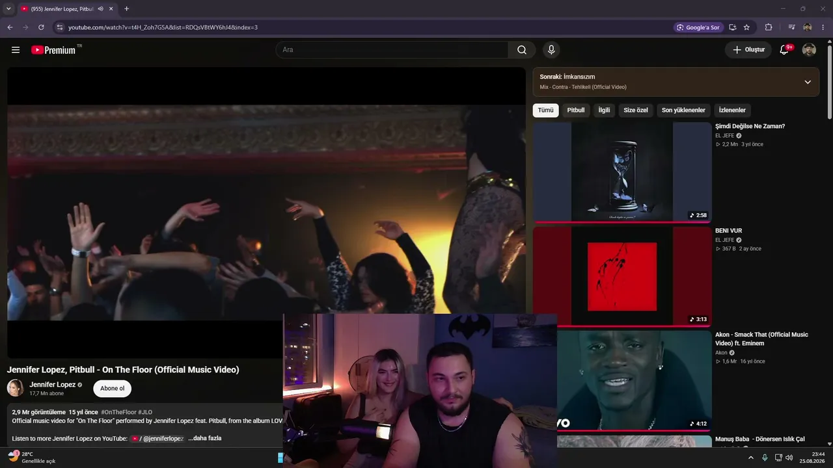This screenshot has height=468, width=833.
Task: Reload the page with the refresh icon
Action: click(x=41, y=27)
